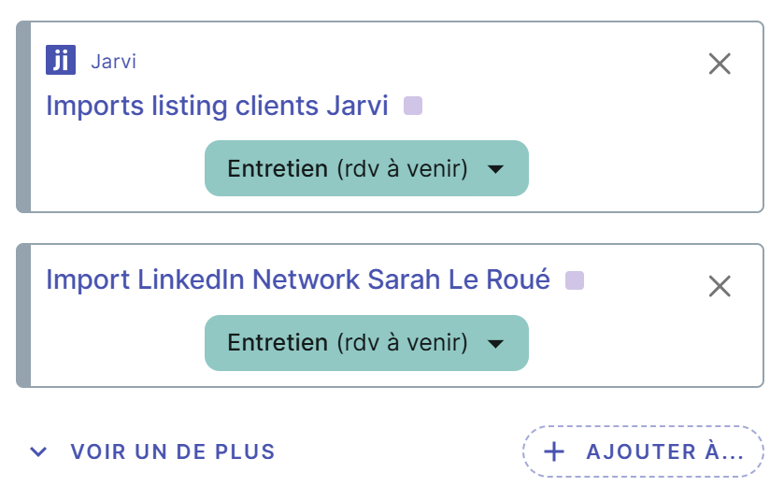The height and width of the screenshot is (501, 784).
Task: Open the Imports listing clients Jarvi project
Action: click(x=217, y=106)
